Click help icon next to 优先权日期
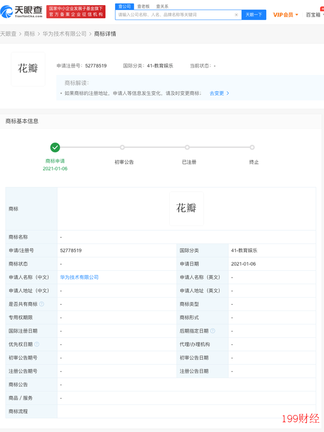 [37, 344]
